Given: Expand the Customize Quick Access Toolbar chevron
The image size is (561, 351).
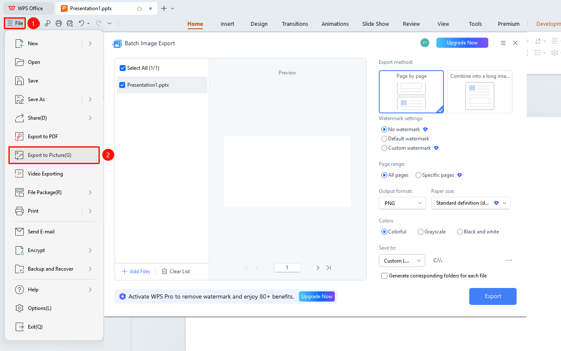Looking at the screenshot, I should [x=109, y=23].
